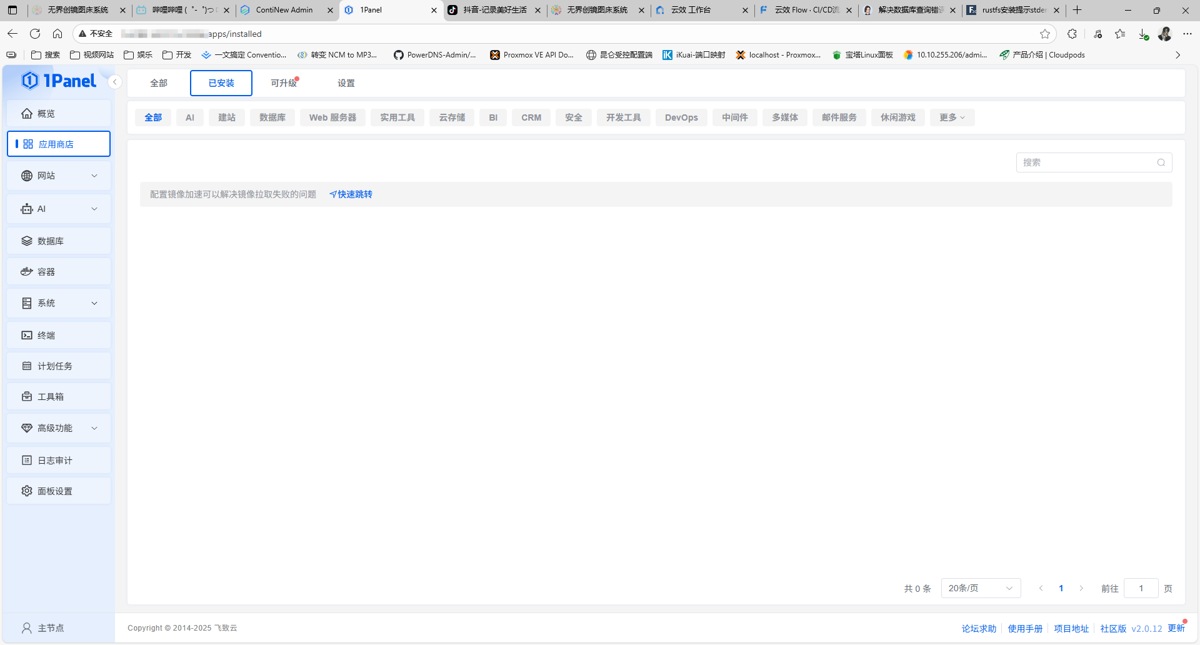Open the 容器 containers page
This screenshot has width=1200, height=645.
click(46, 272)
